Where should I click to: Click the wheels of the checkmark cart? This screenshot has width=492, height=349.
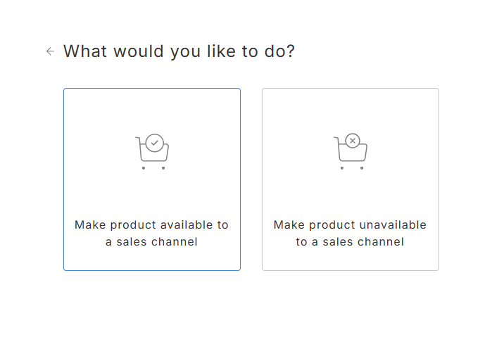153,168
